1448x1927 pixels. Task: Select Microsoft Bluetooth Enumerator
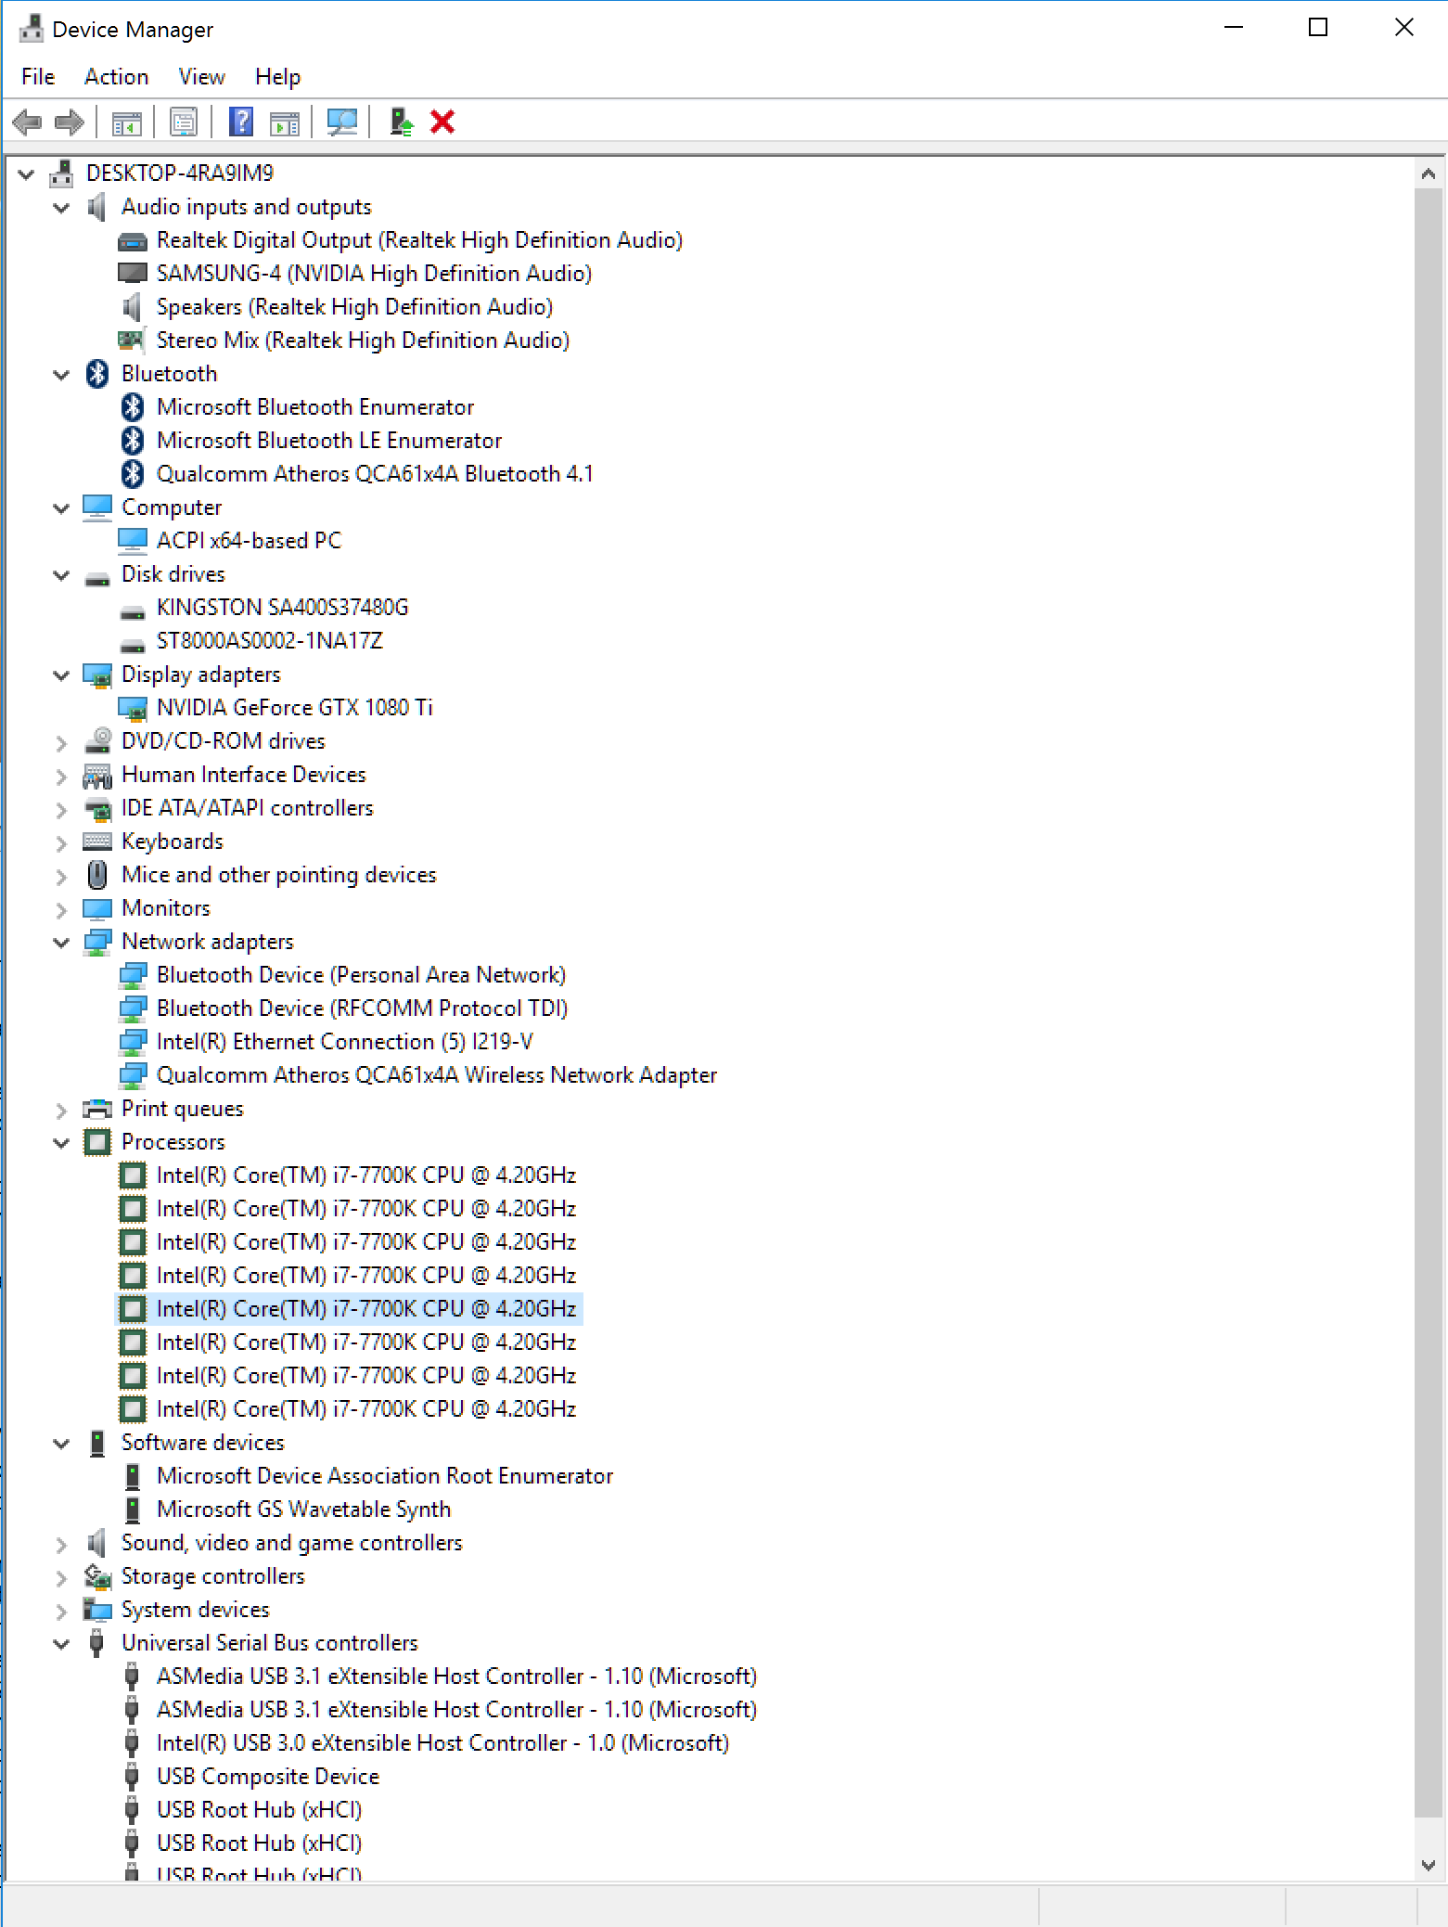(x=315, y=407)
